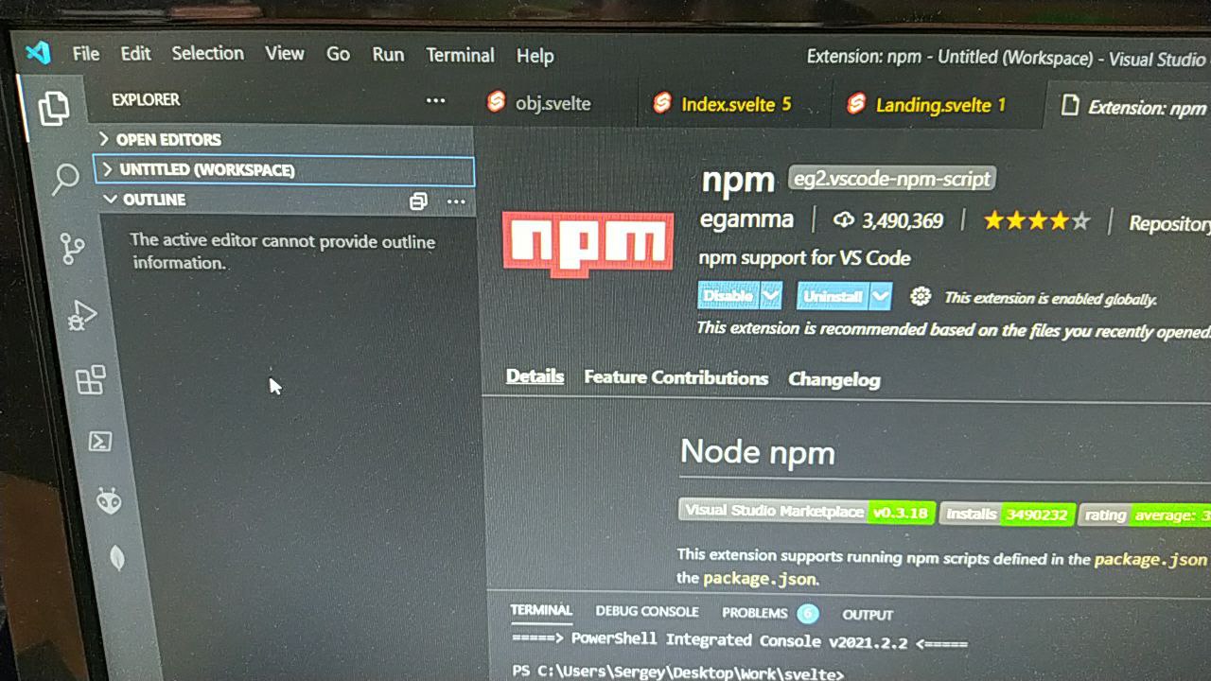Click the VS Code logo icon

[x=38, y=52]
